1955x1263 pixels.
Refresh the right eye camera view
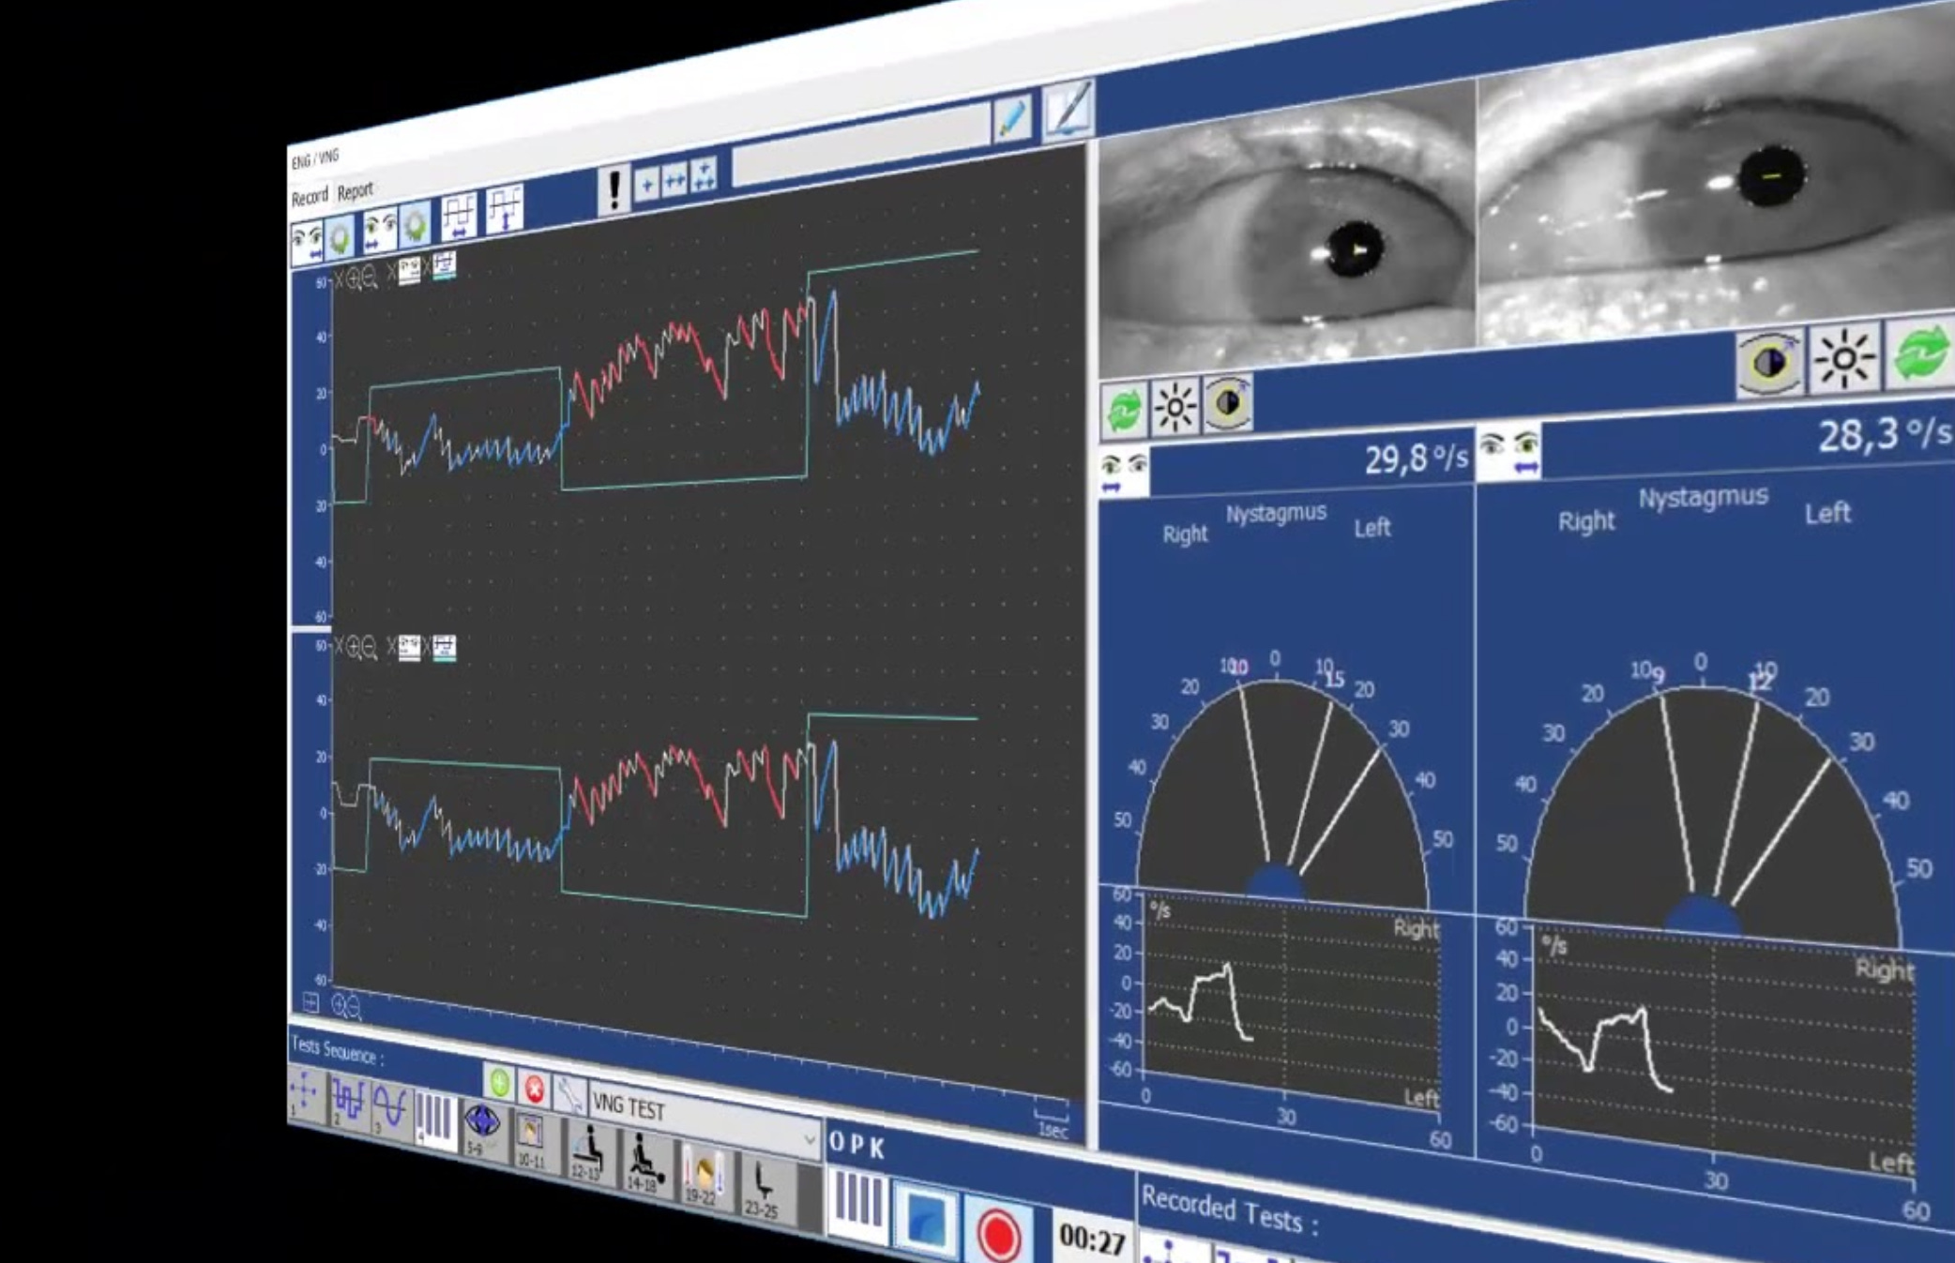(x=1920, y=352)
